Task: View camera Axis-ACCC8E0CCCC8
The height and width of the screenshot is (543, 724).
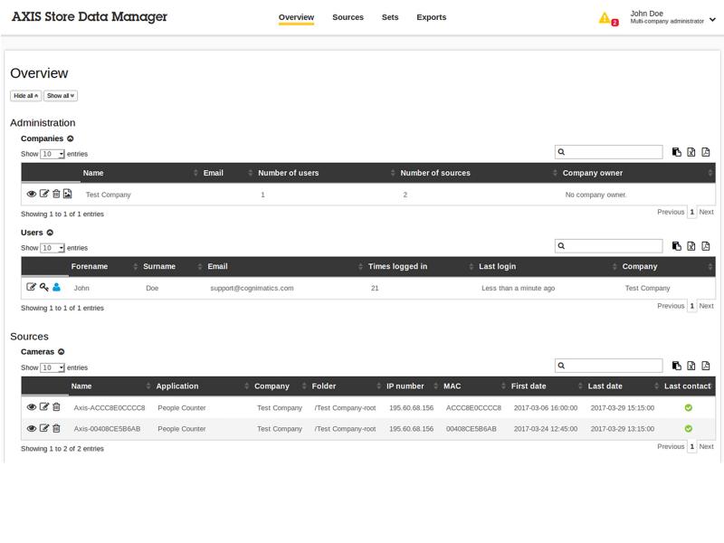Action: point(32,406)
